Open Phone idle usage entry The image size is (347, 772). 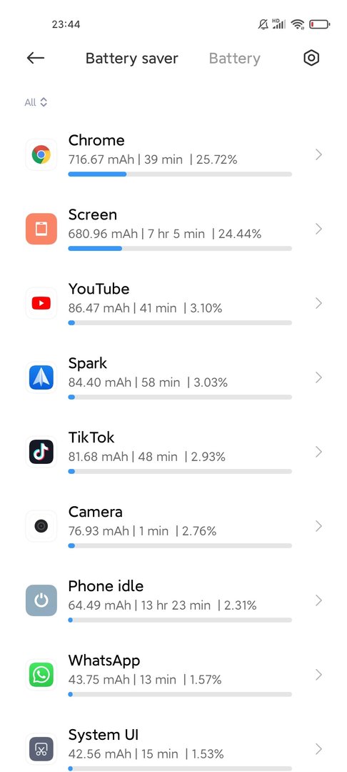tap(173, 600)
